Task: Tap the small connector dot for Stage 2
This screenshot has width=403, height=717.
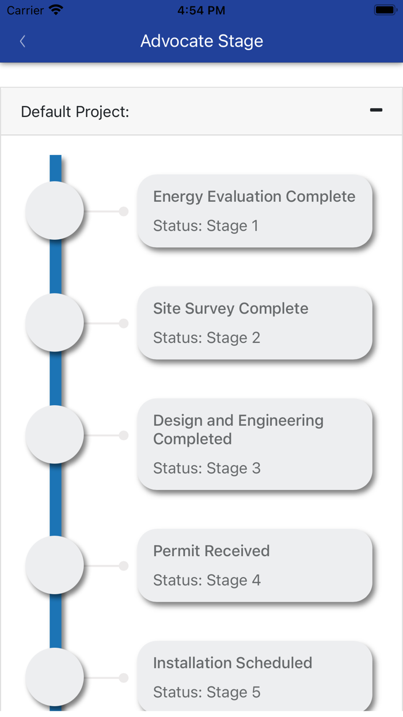Action: [x=123, y=323]
